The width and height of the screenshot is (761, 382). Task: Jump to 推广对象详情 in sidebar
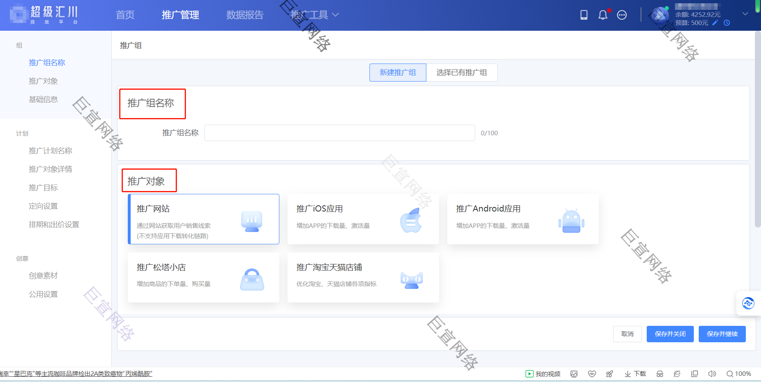point(50,169)
